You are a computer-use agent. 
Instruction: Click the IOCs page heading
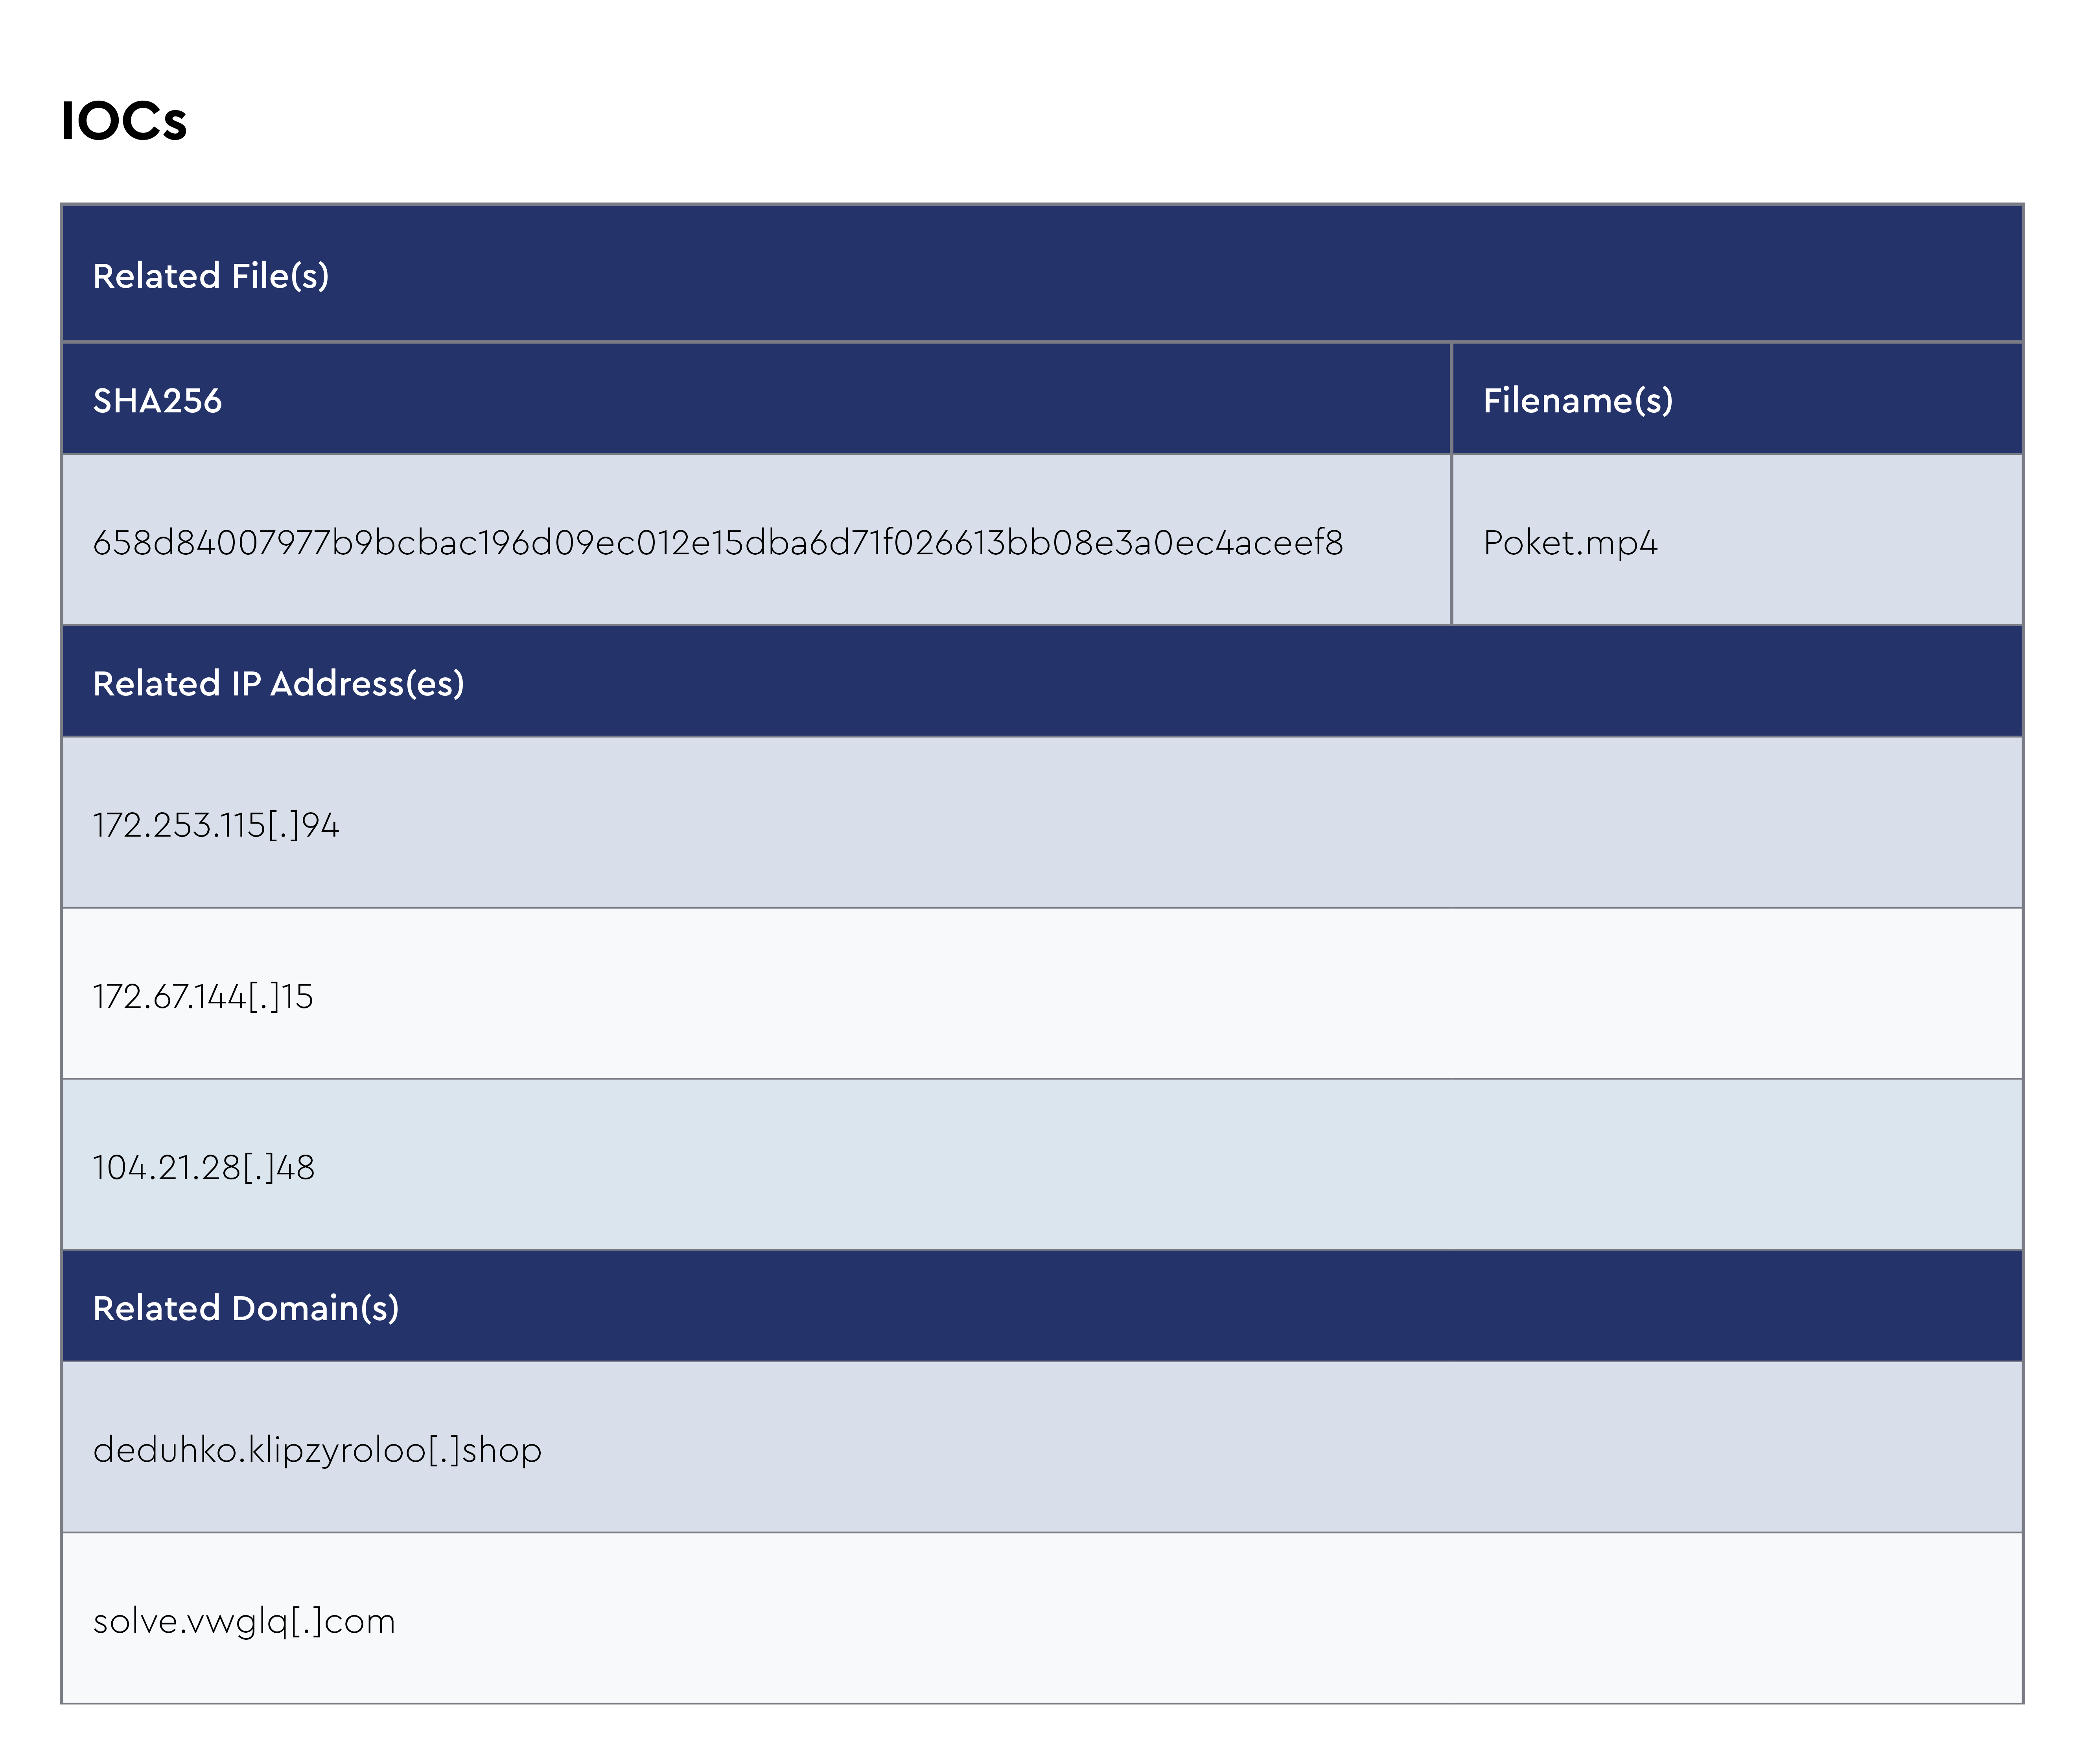coord(124,121)
